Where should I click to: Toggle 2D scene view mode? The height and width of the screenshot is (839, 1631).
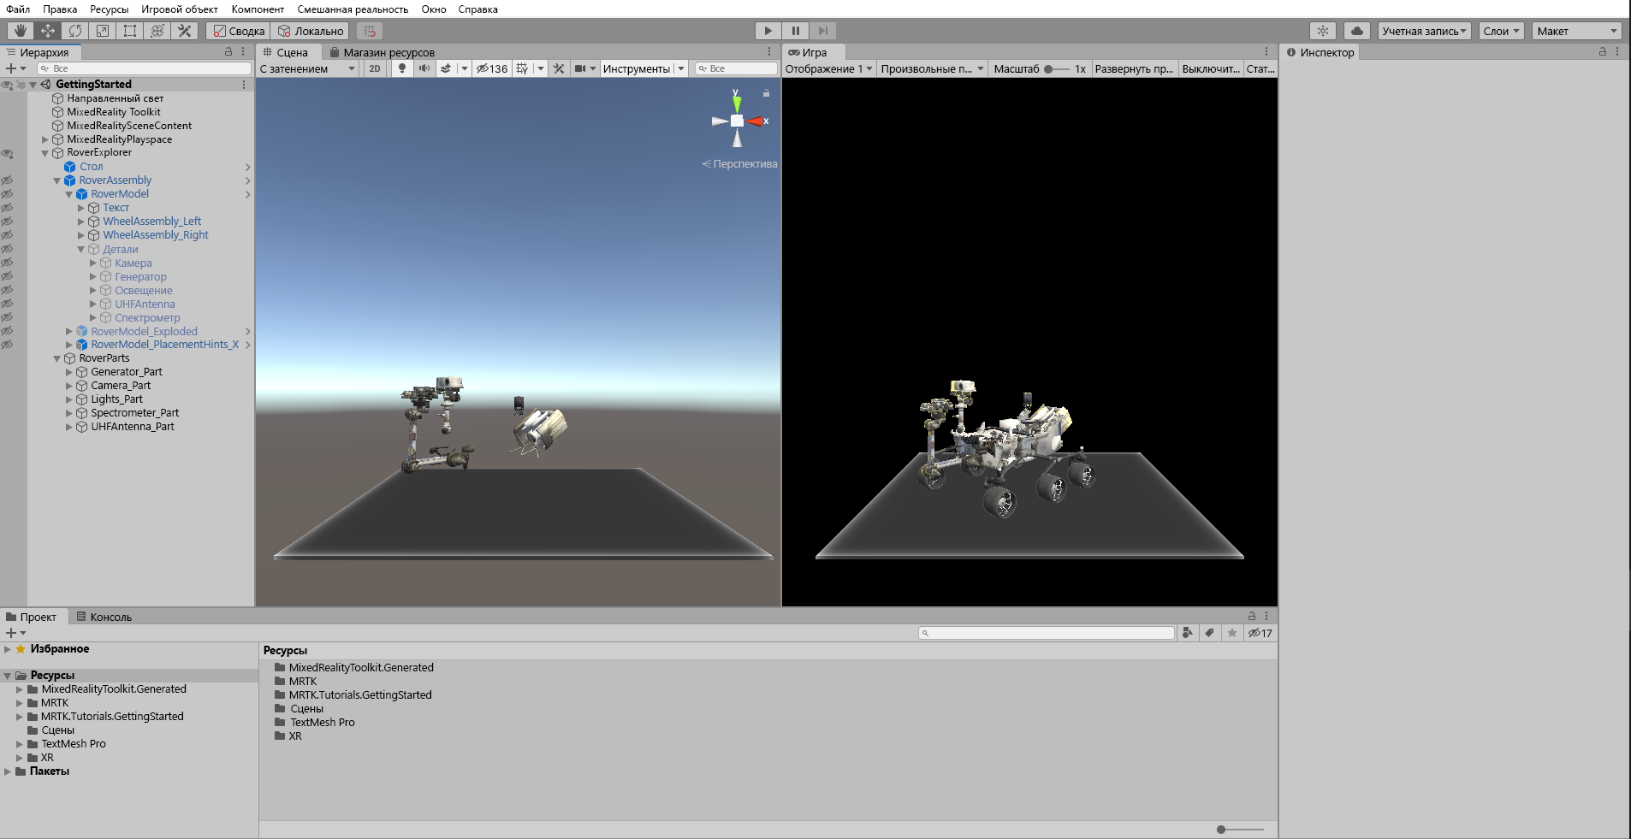(x=375, y=68)
